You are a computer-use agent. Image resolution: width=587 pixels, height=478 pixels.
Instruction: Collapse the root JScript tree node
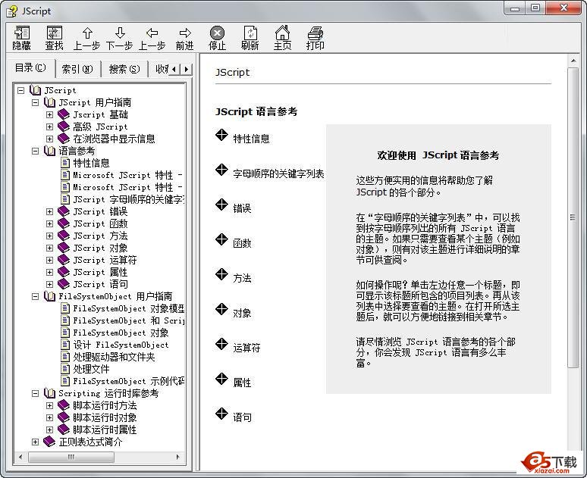tap(21, 90)
